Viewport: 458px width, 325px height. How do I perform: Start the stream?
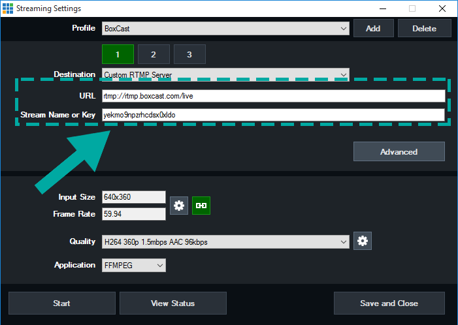pos(61,303)
